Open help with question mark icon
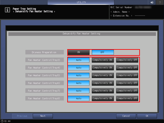Image resolution: width=164 pixels, height=123 pixels. click(x=160, y=3)
